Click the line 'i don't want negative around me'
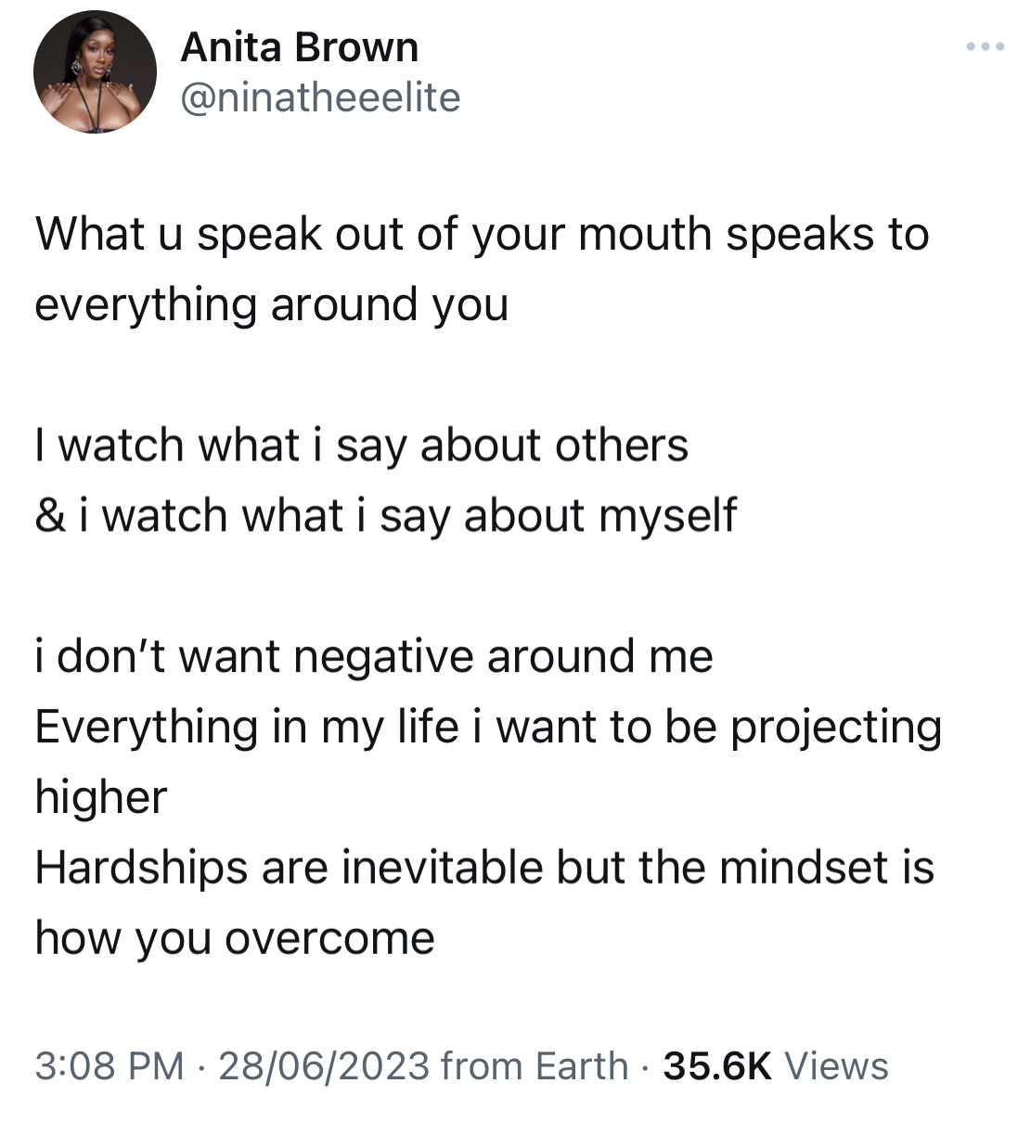Screen dimensions: 1018x1122 point(374,657)
